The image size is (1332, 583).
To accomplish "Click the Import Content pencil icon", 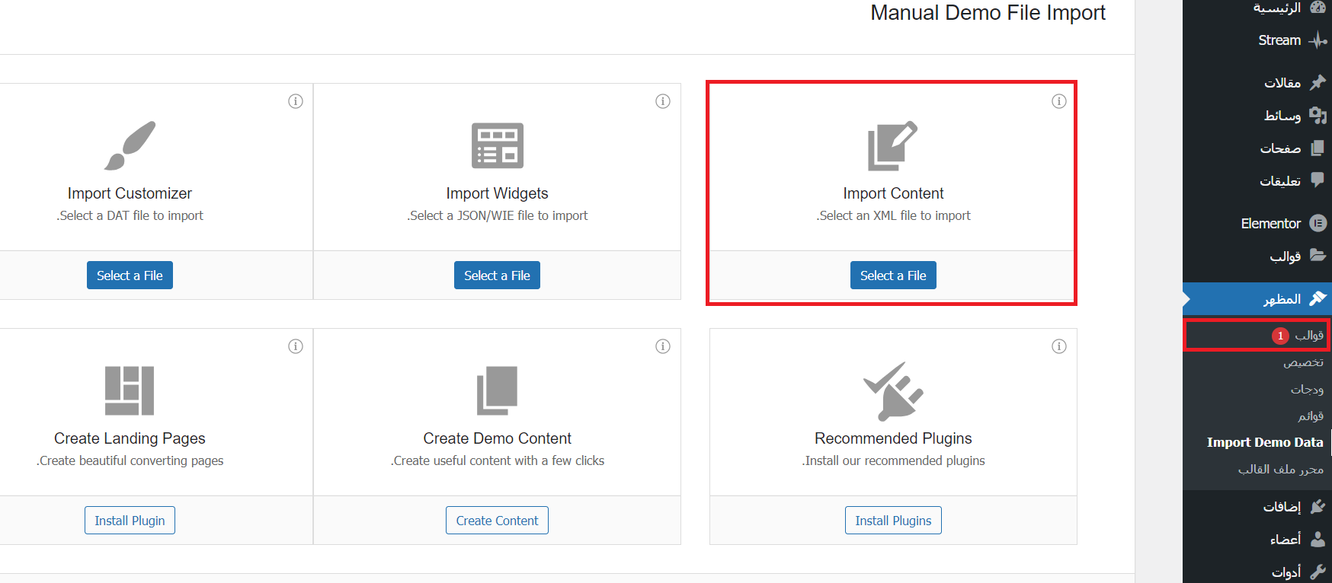I will pos(892,145).
